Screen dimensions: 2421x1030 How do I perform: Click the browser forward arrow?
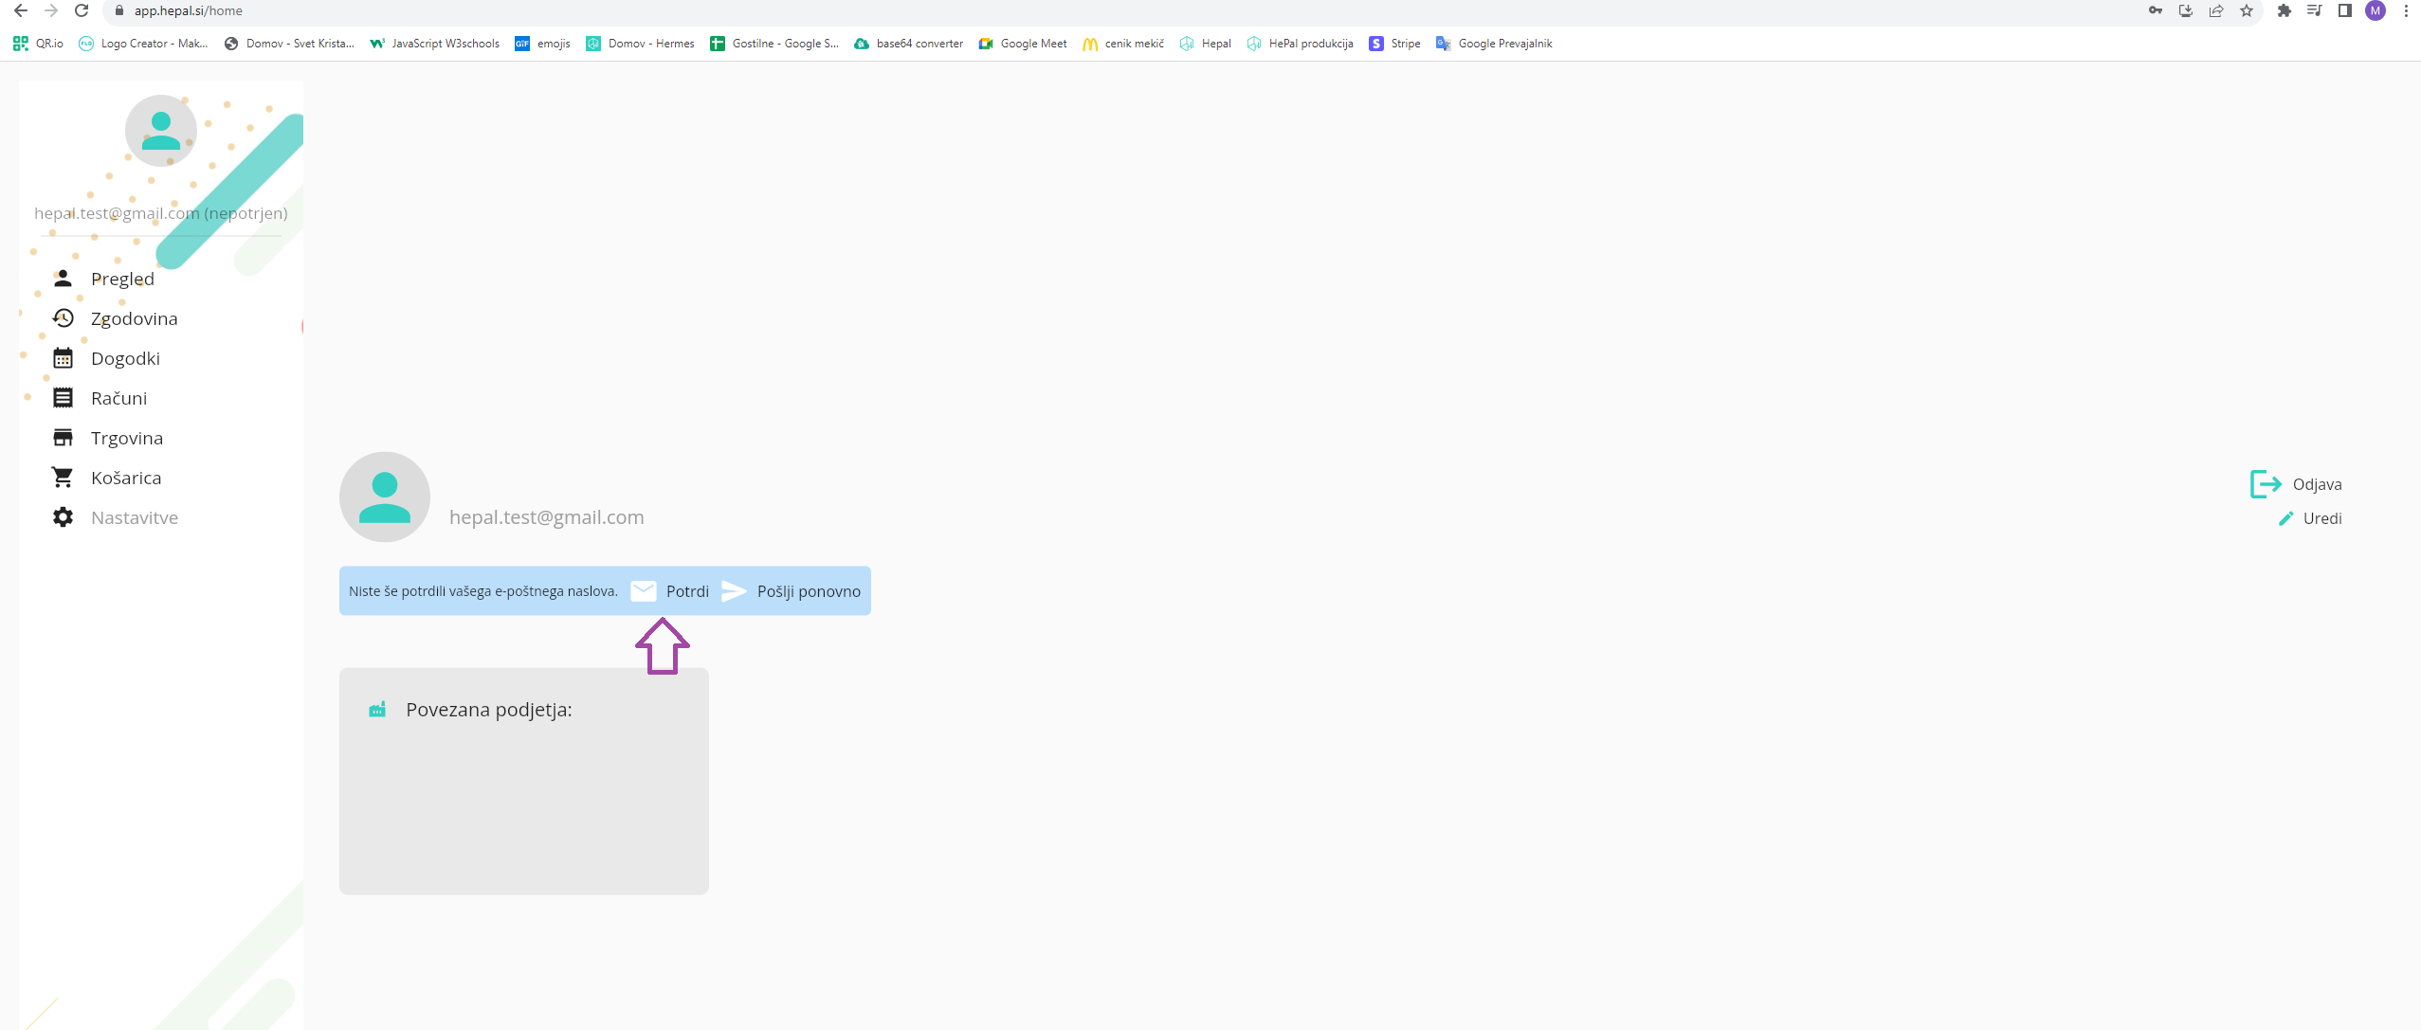51,10
